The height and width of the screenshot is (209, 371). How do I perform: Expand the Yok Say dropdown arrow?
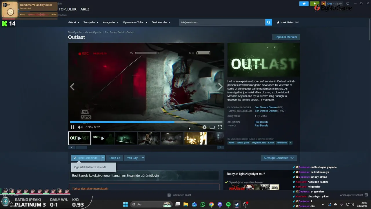tap(143, 158)
